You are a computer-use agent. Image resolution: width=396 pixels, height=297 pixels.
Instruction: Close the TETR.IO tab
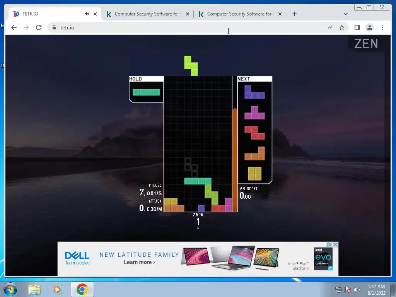click(95, 14)
